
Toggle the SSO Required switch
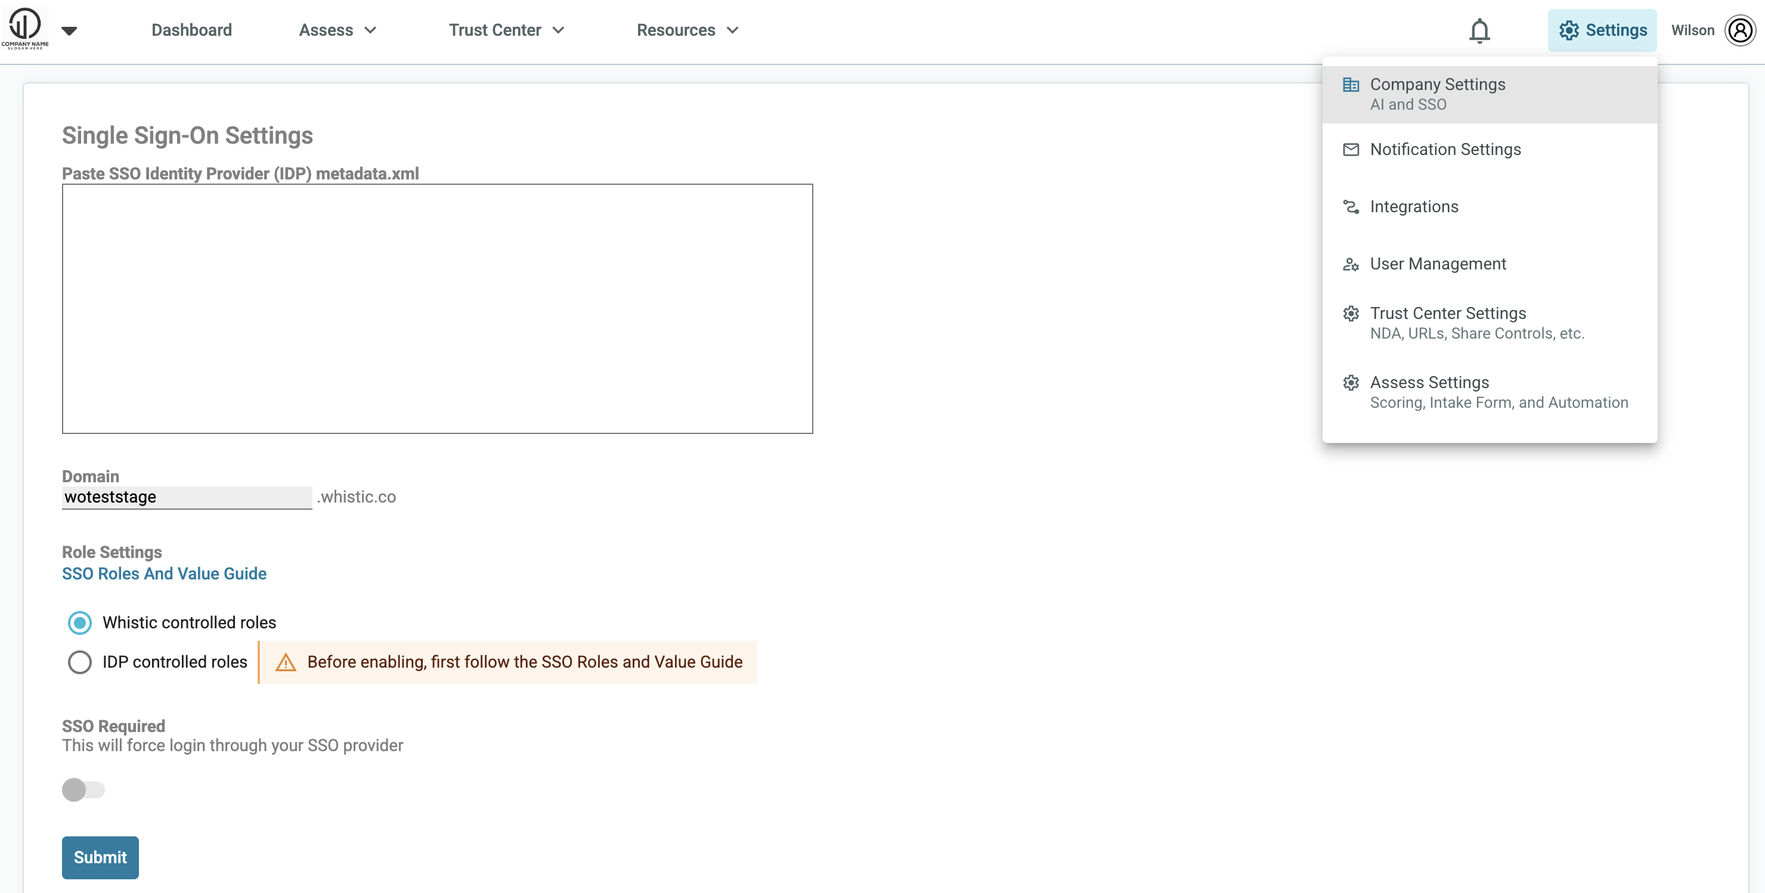pyautogui.click(x=83, y=790)
